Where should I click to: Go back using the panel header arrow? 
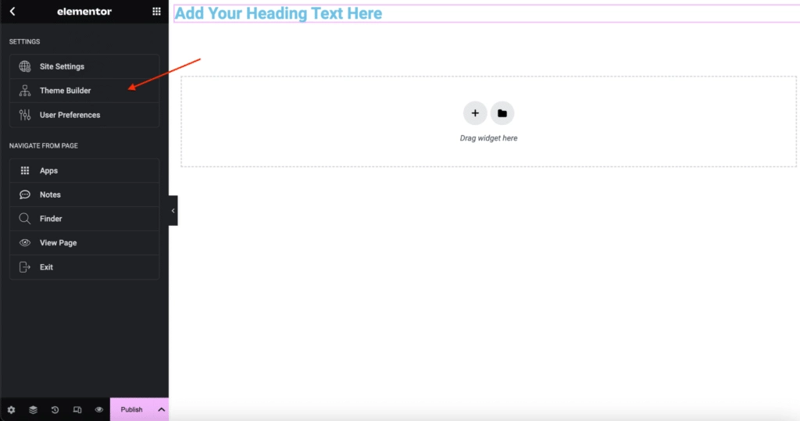coord(12,11)
